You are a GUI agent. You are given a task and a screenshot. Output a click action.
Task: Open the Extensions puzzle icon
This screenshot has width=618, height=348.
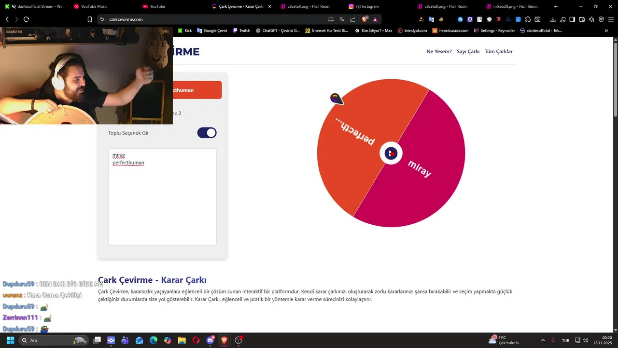[528, 19]
